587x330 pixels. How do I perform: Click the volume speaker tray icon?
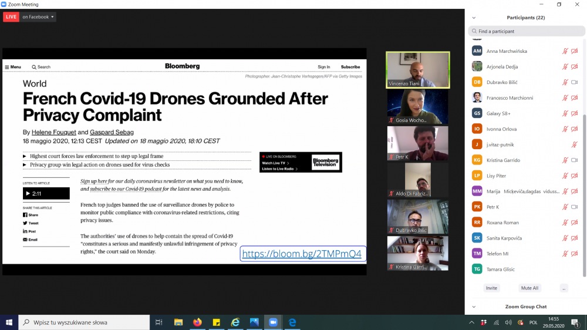(508, 322)
